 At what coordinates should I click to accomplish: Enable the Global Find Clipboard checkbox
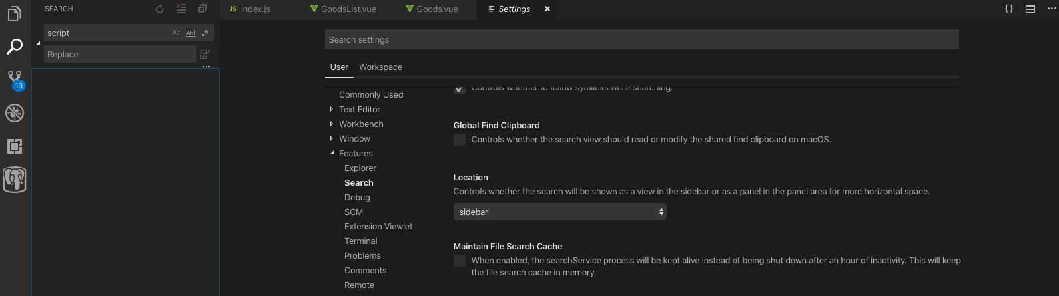pos(460,140)
